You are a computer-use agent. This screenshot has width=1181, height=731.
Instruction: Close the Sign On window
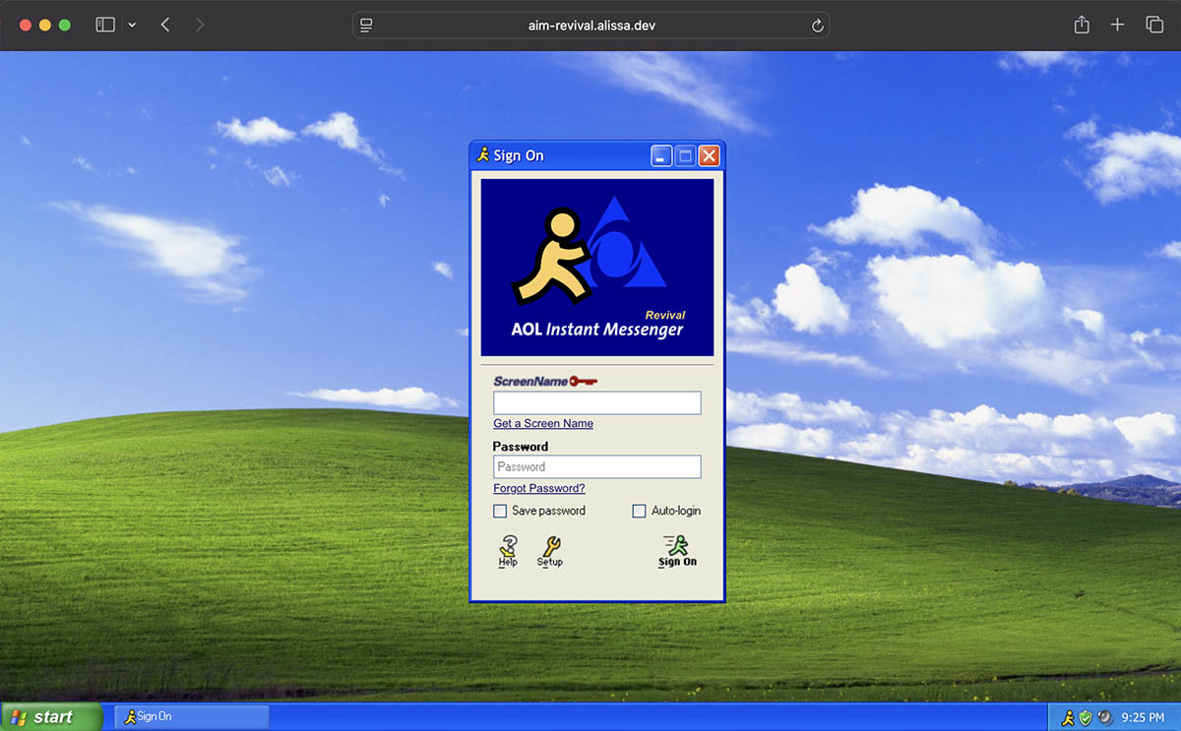point(709,155)
